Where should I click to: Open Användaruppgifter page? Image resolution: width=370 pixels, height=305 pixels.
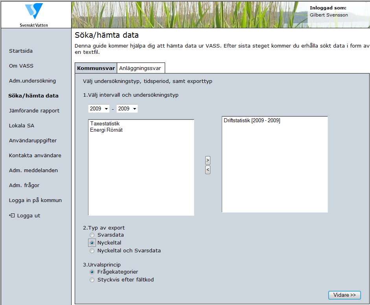(x=33, y=141)
